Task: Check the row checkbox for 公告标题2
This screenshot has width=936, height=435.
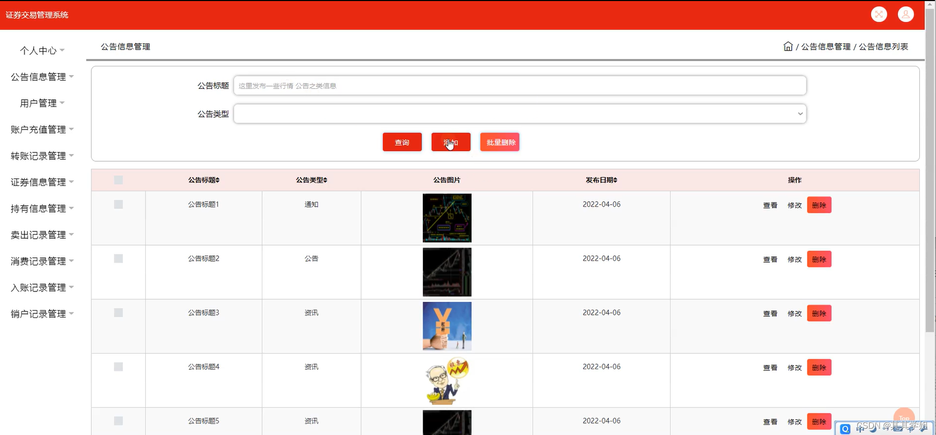Action: [x=119, y=258]
